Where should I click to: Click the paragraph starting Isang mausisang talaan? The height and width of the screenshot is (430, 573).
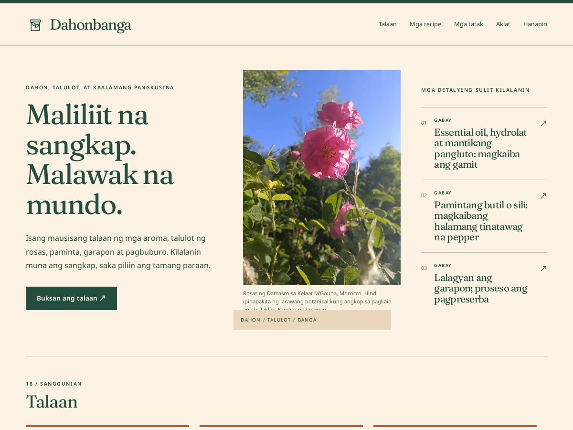tap(118, 252)
